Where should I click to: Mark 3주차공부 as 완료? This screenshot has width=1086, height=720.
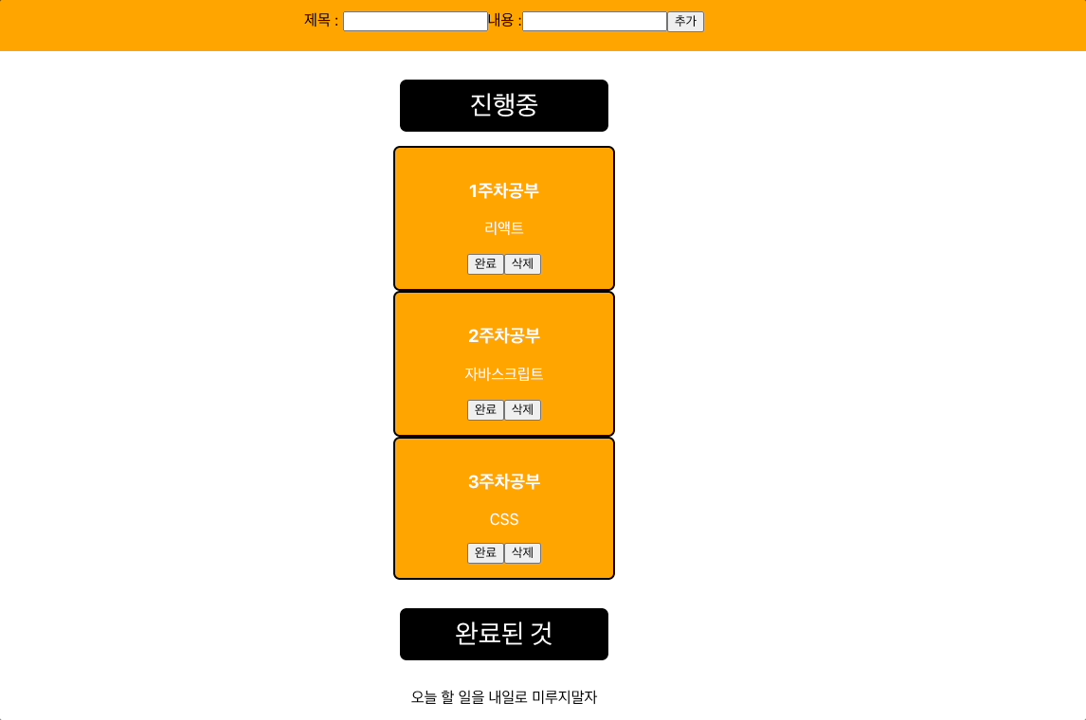pos(485,553)
